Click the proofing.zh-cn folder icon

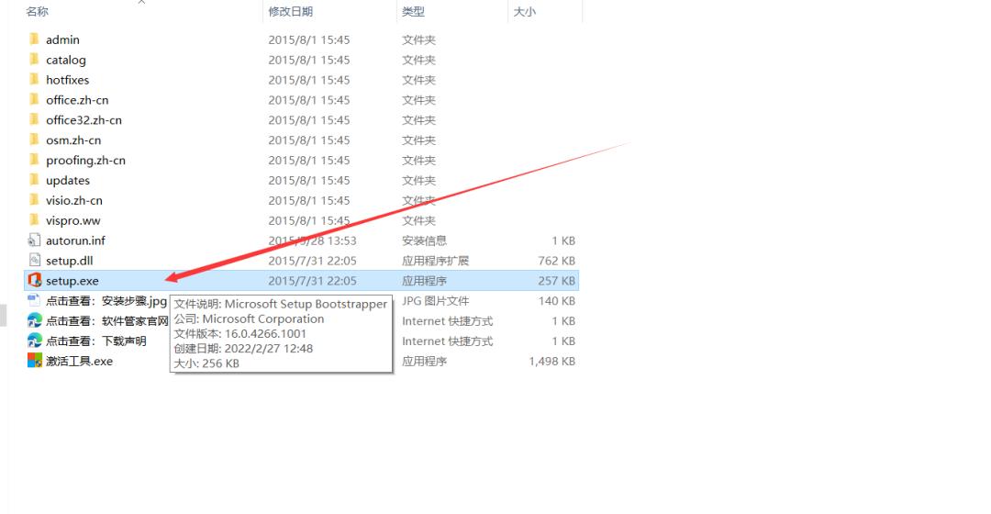[34, 160]
